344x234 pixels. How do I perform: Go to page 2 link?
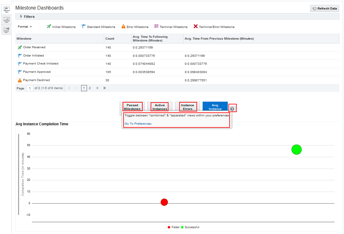pos(90,88)
